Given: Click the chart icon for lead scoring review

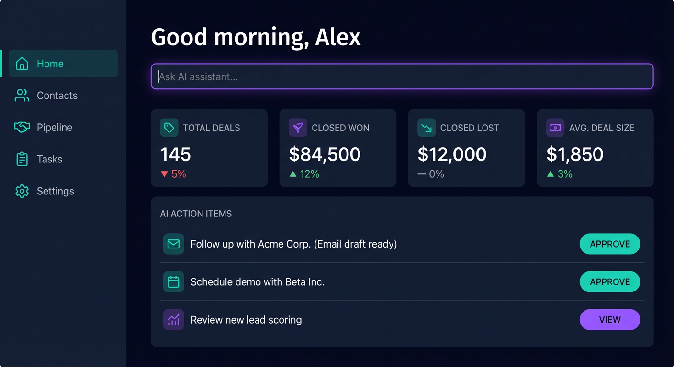Looking at the screenshot, I should click(x=173, y=319).
